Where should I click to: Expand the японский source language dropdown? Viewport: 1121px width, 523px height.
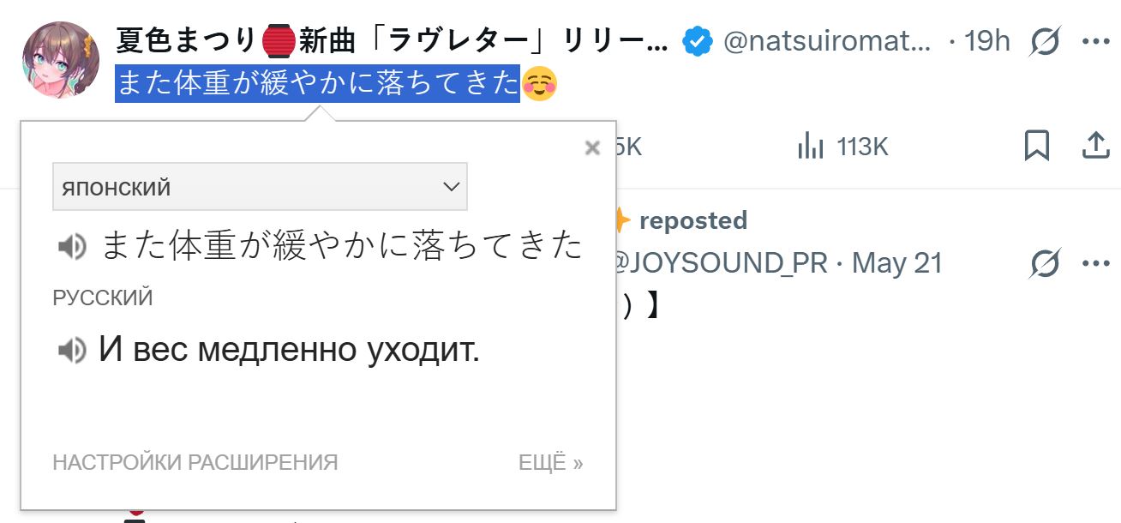pos(260,187)
